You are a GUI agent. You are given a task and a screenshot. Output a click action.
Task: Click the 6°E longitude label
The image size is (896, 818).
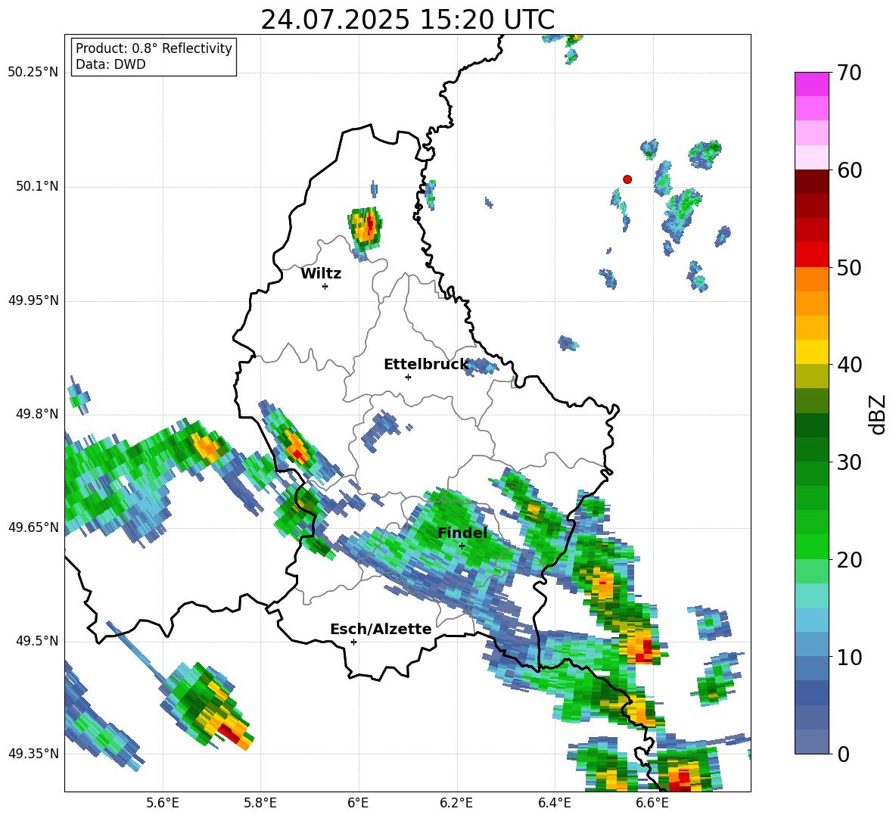[x=358, y=803]
